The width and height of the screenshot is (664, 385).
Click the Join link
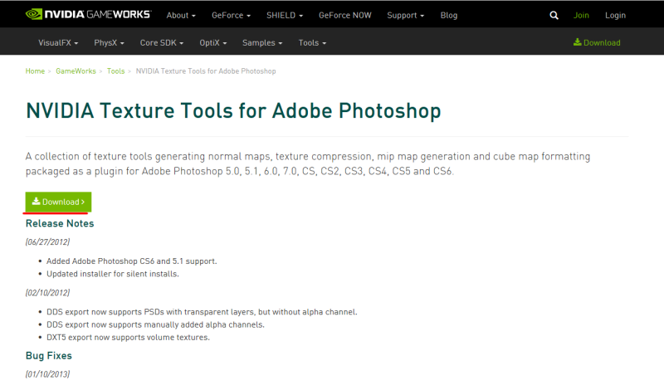(581, 15)
